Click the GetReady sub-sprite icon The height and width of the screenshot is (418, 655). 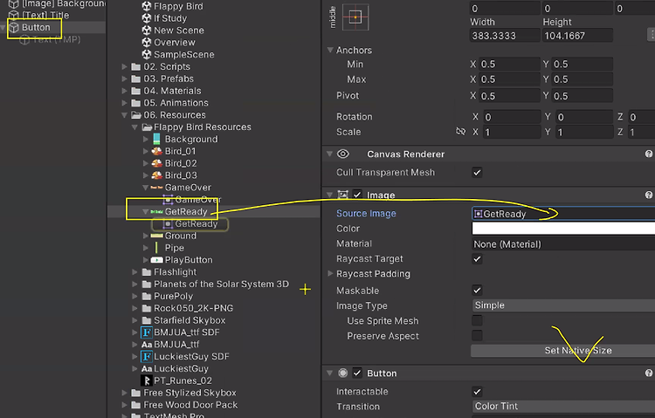(x=168, y=223)
